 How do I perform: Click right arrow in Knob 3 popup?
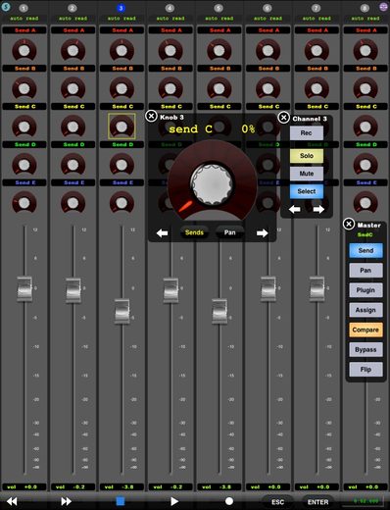262,232
